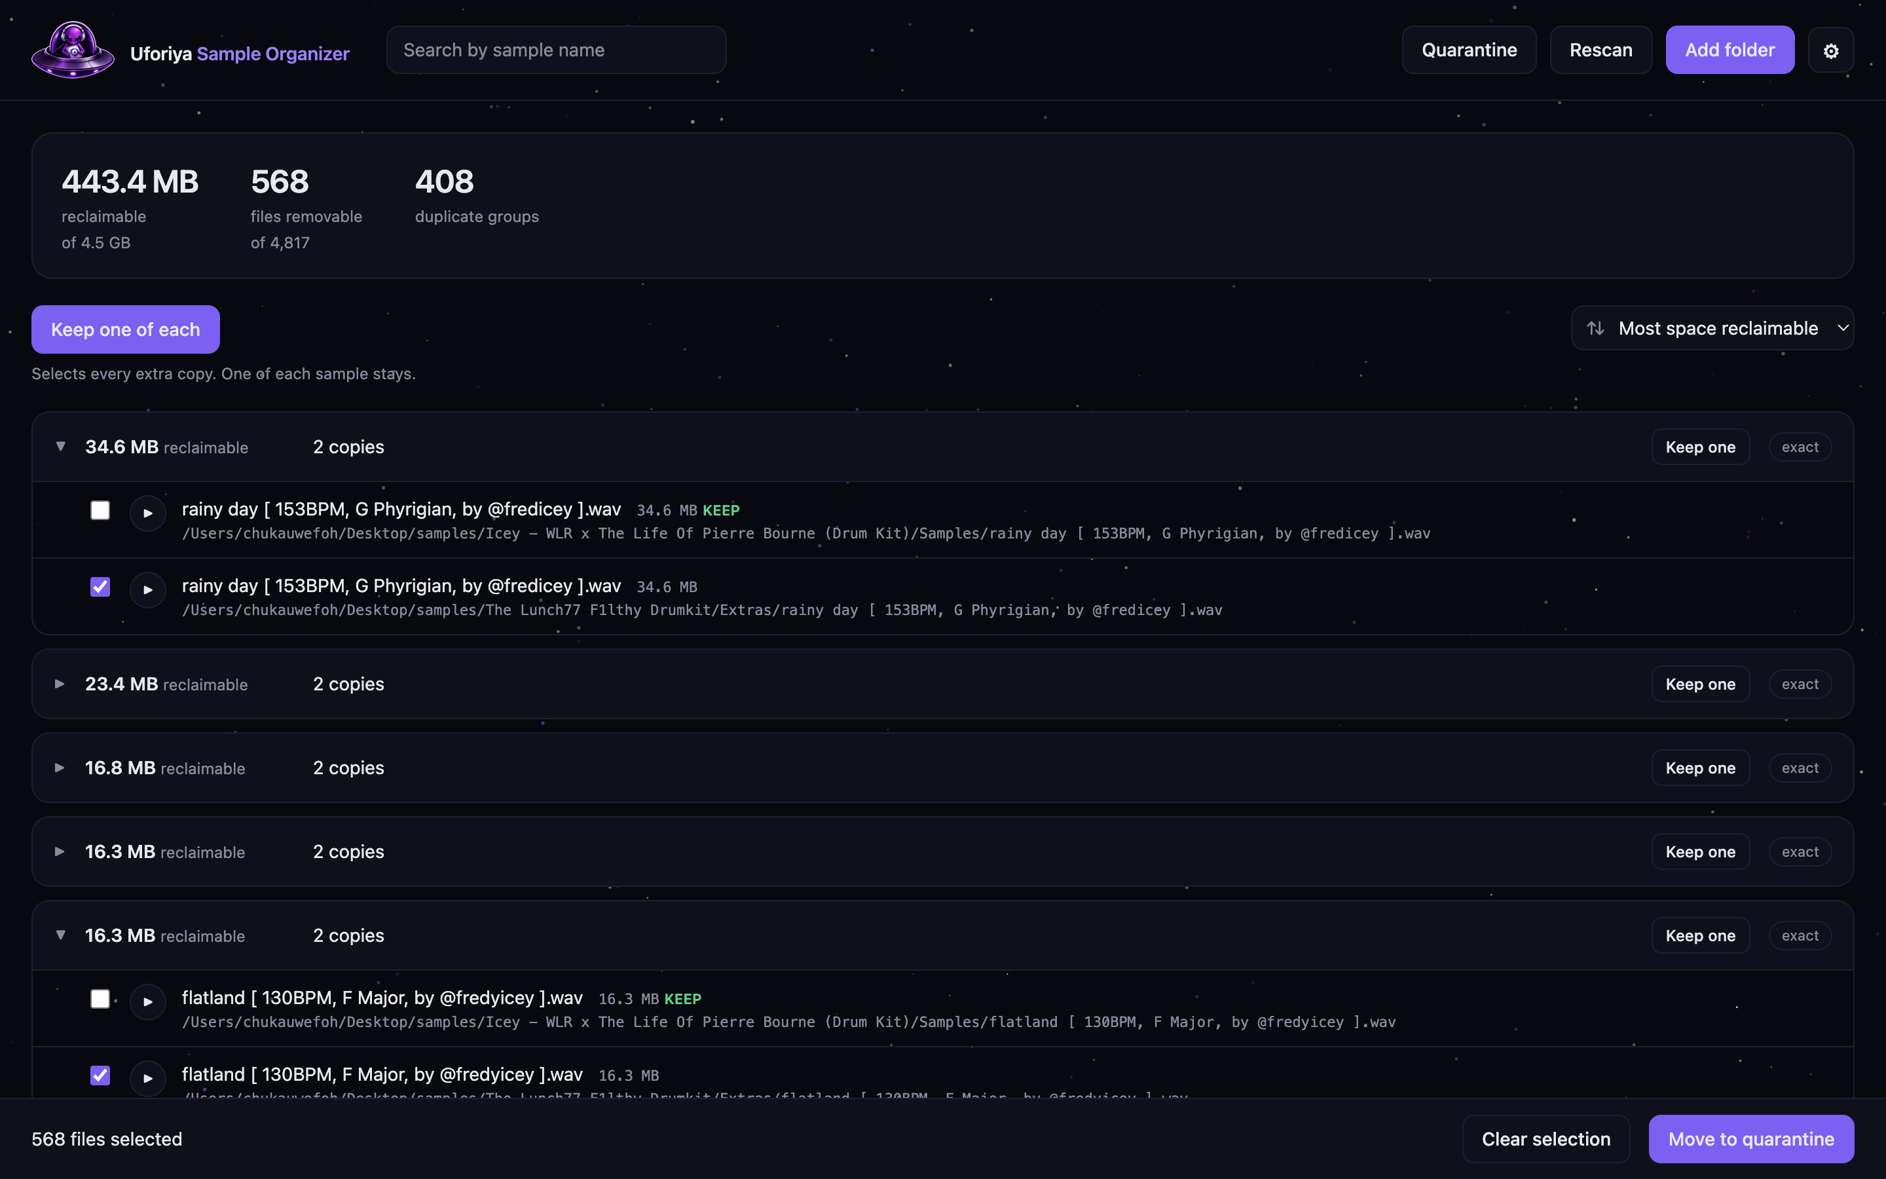Focus the Search by sample name field
The height and width of the screenshot is (1179, 1886).
pyautogui.click(x=557, y=50)
